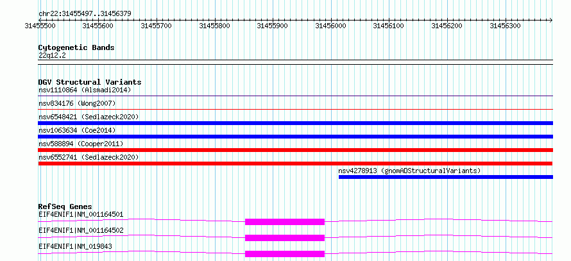571x261 pixels.
Task: Click ruler tick 31456000
Action: [x=330, y=26]
